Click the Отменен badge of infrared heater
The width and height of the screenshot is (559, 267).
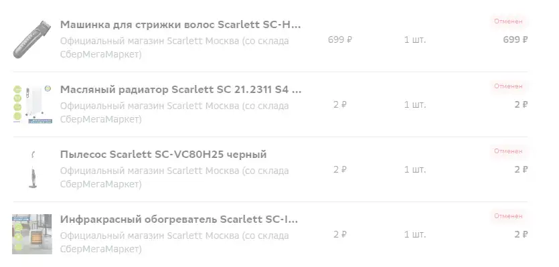[x=508, y=216]
